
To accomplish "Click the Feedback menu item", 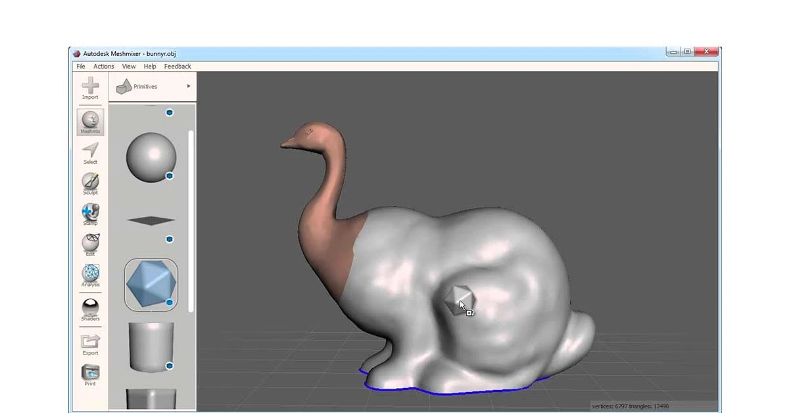I will coord(177,66).
